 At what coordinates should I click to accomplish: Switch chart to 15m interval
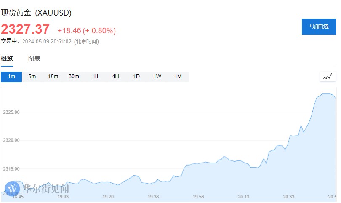pos(53,77)
